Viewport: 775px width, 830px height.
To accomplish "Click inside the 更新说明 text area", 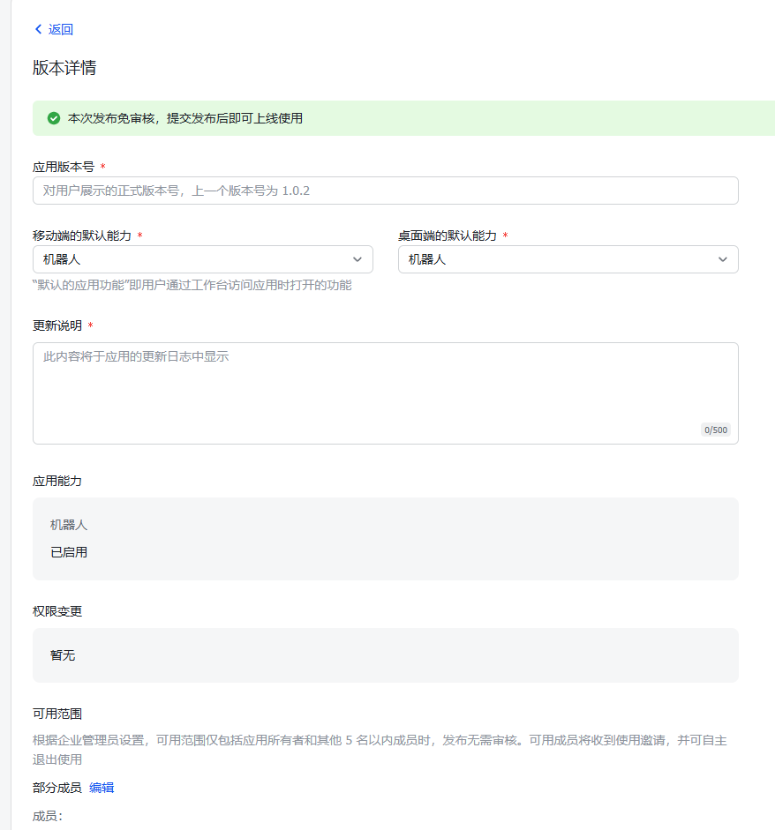I will 386,388.
